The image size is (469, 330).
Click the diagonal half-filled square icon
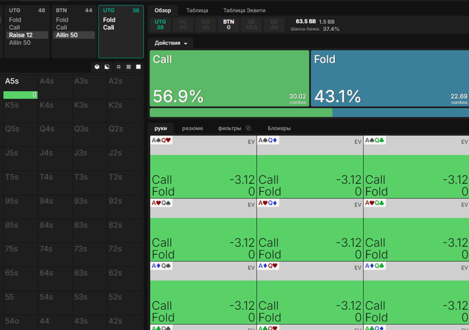(107, 67)
